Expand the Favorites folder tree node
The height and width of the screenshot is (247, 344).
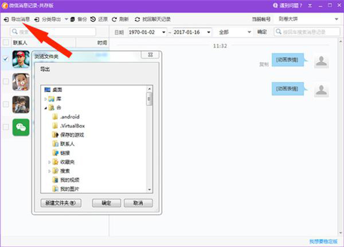click(49, 162)
